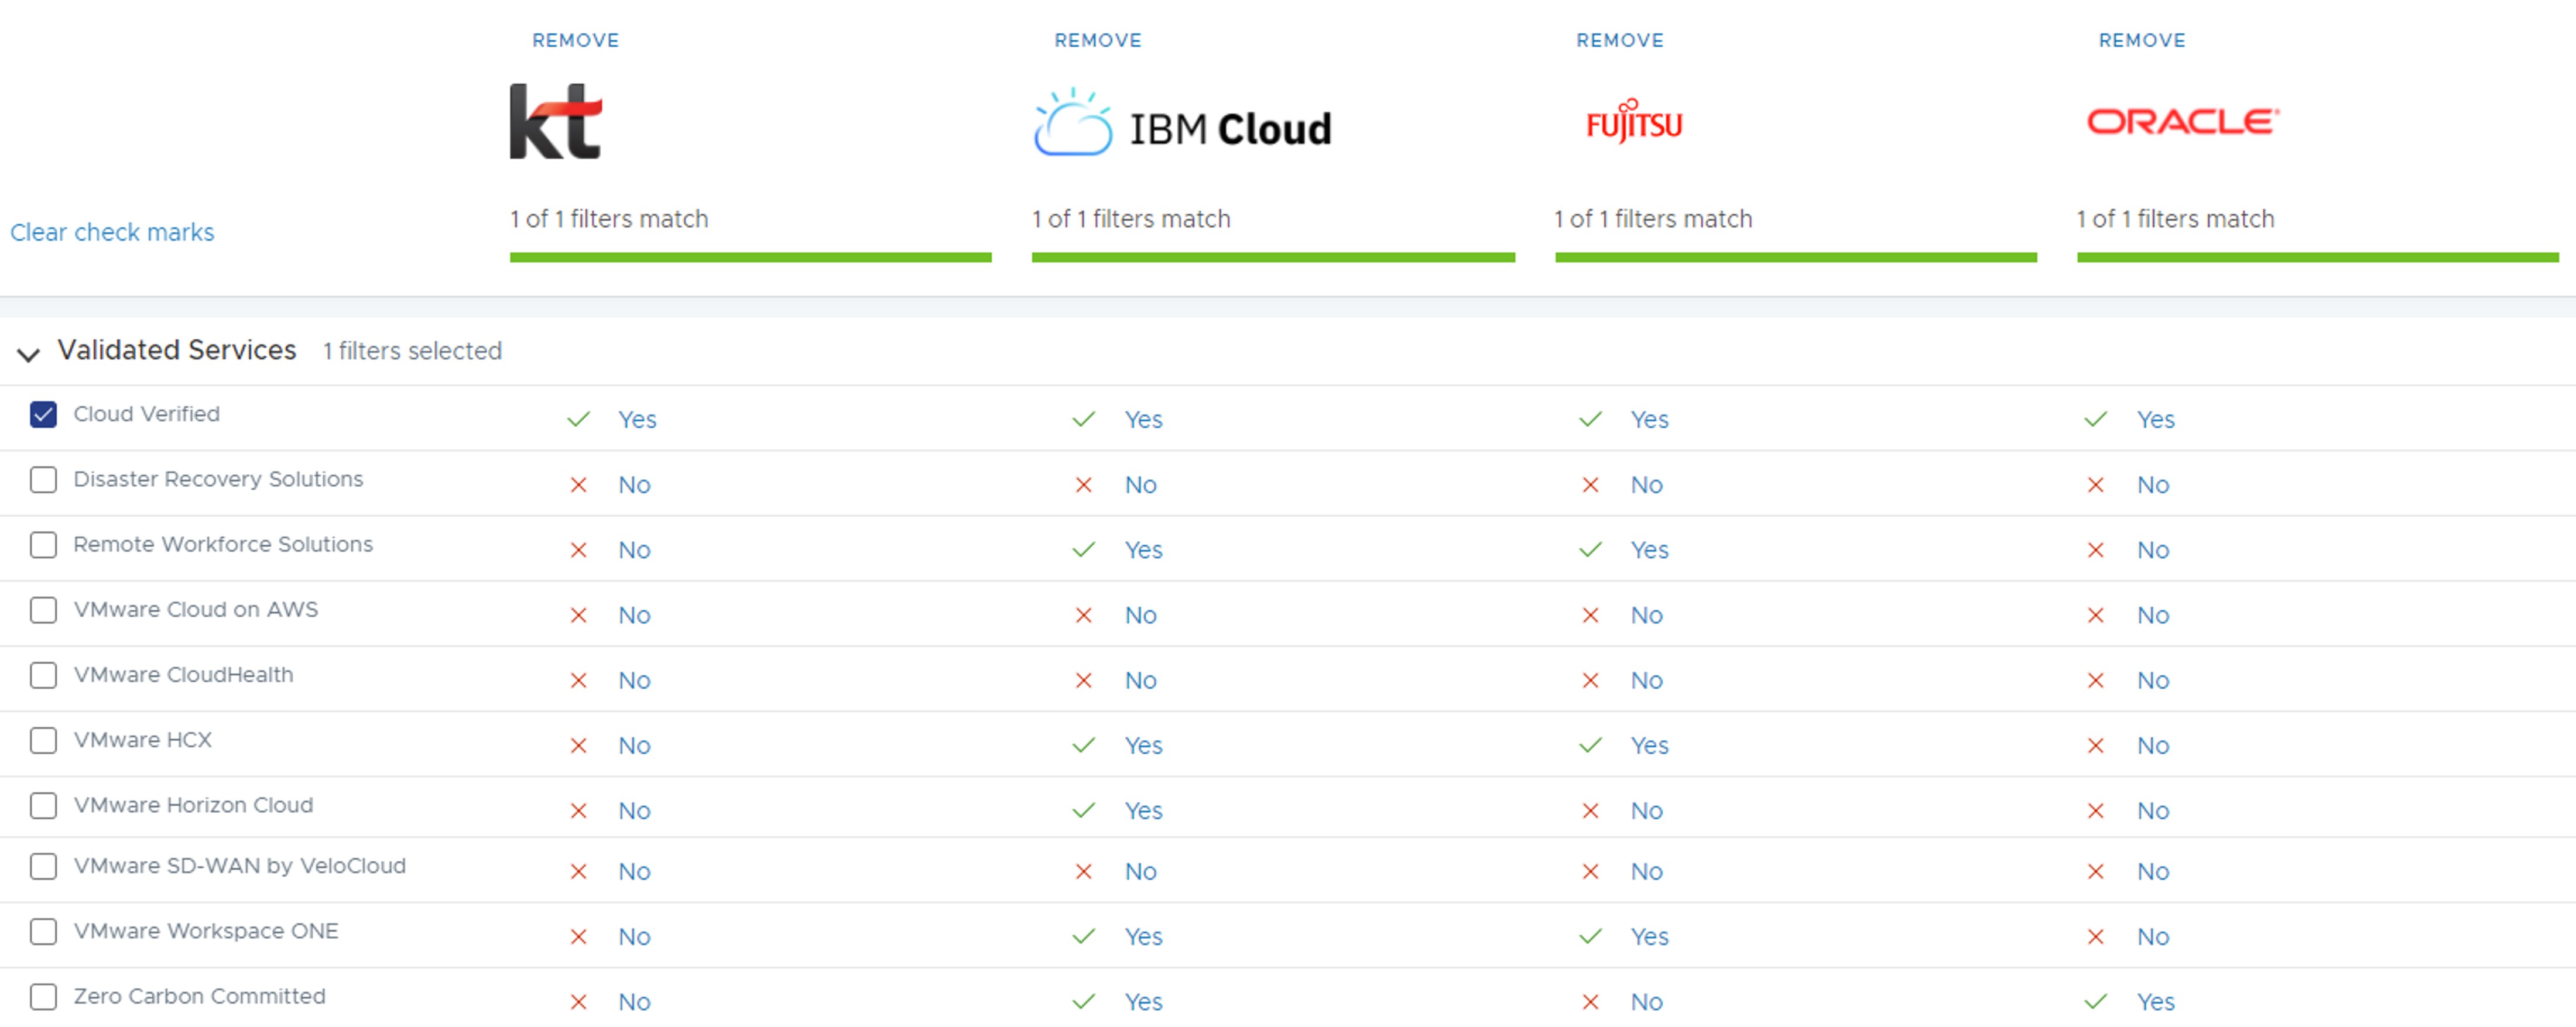The width and height of the screenshot is (2576, 1027).
Task: Enable the VMware HCX filter checkbox
Action: (x=43, y=740)
